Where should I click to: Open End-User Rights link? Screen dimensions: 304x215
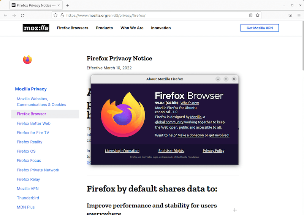tap(171, 151)
